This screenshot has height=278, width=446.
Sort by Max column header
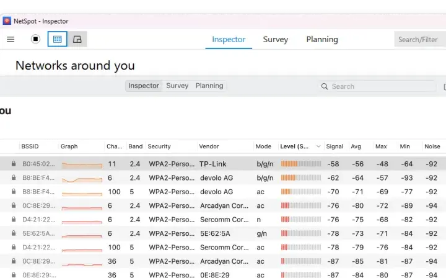coord(381,146)
